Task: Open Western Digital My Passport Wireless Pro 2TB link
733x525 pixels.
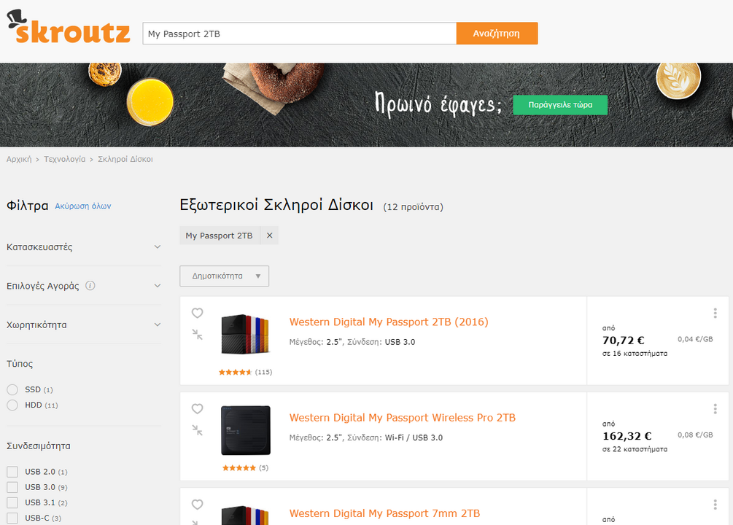Action: (x=402, y=418)
